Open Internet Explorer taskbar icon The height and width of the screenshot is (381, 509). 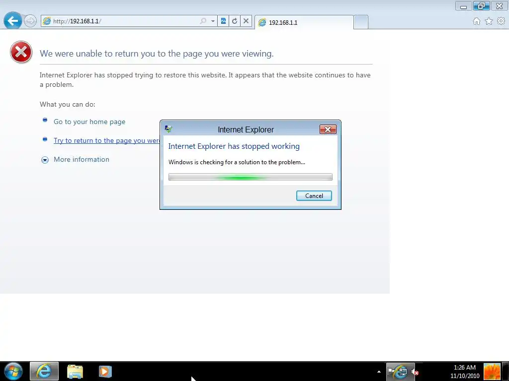point(44,371)
